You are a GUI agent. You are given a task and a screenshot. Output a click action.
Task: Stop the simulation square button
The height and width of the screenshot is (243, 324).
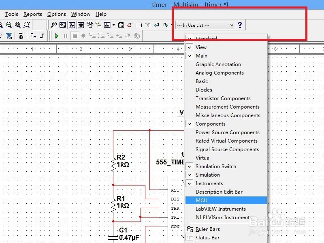click(x=75, y=36)
